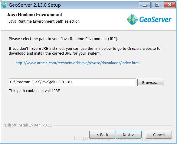Click the Browse... button
177x144 pixels.
(150, 82)
